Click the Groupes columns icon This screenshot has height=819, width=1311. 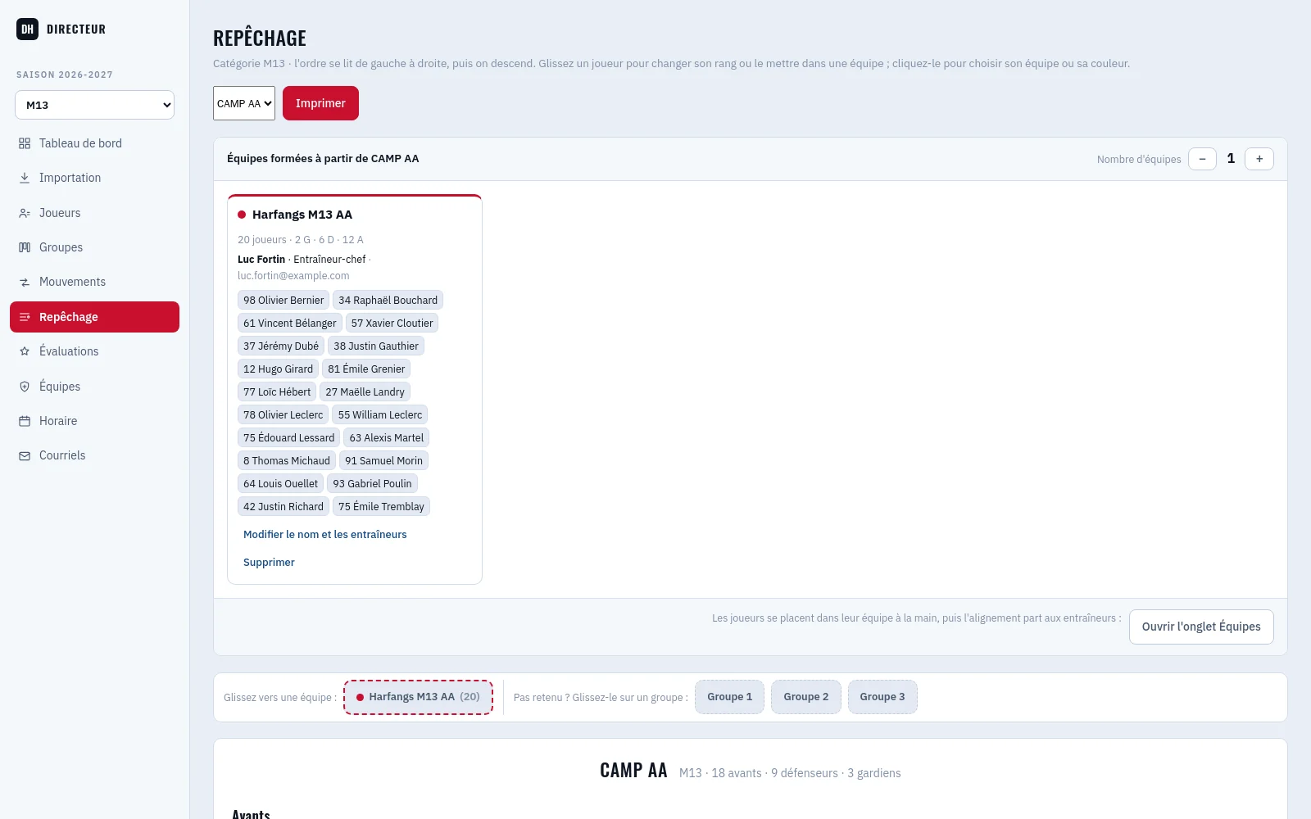point(25,247)
